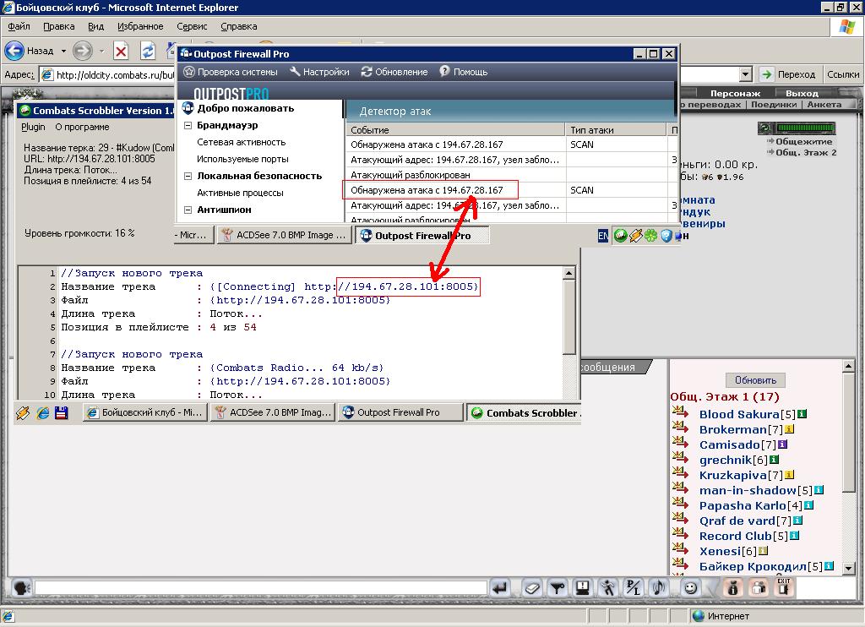Select Добро пожаловать in Outpost tree
865x627 pixels.
pyautogui.click(x=246, y=108)
